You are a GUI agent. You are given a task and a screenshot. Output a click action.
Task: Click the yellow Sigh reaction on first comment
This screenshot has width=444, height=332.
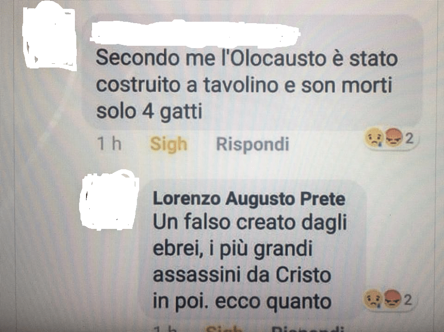[x=168, y=144]
